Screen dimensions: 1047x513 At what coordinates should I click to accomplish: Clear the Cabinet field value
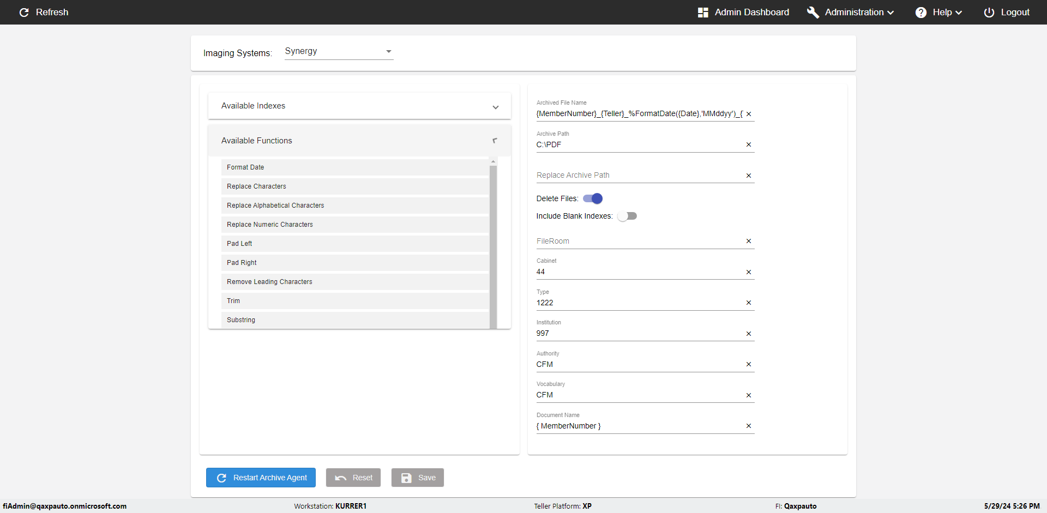click(x=749, y=272)
